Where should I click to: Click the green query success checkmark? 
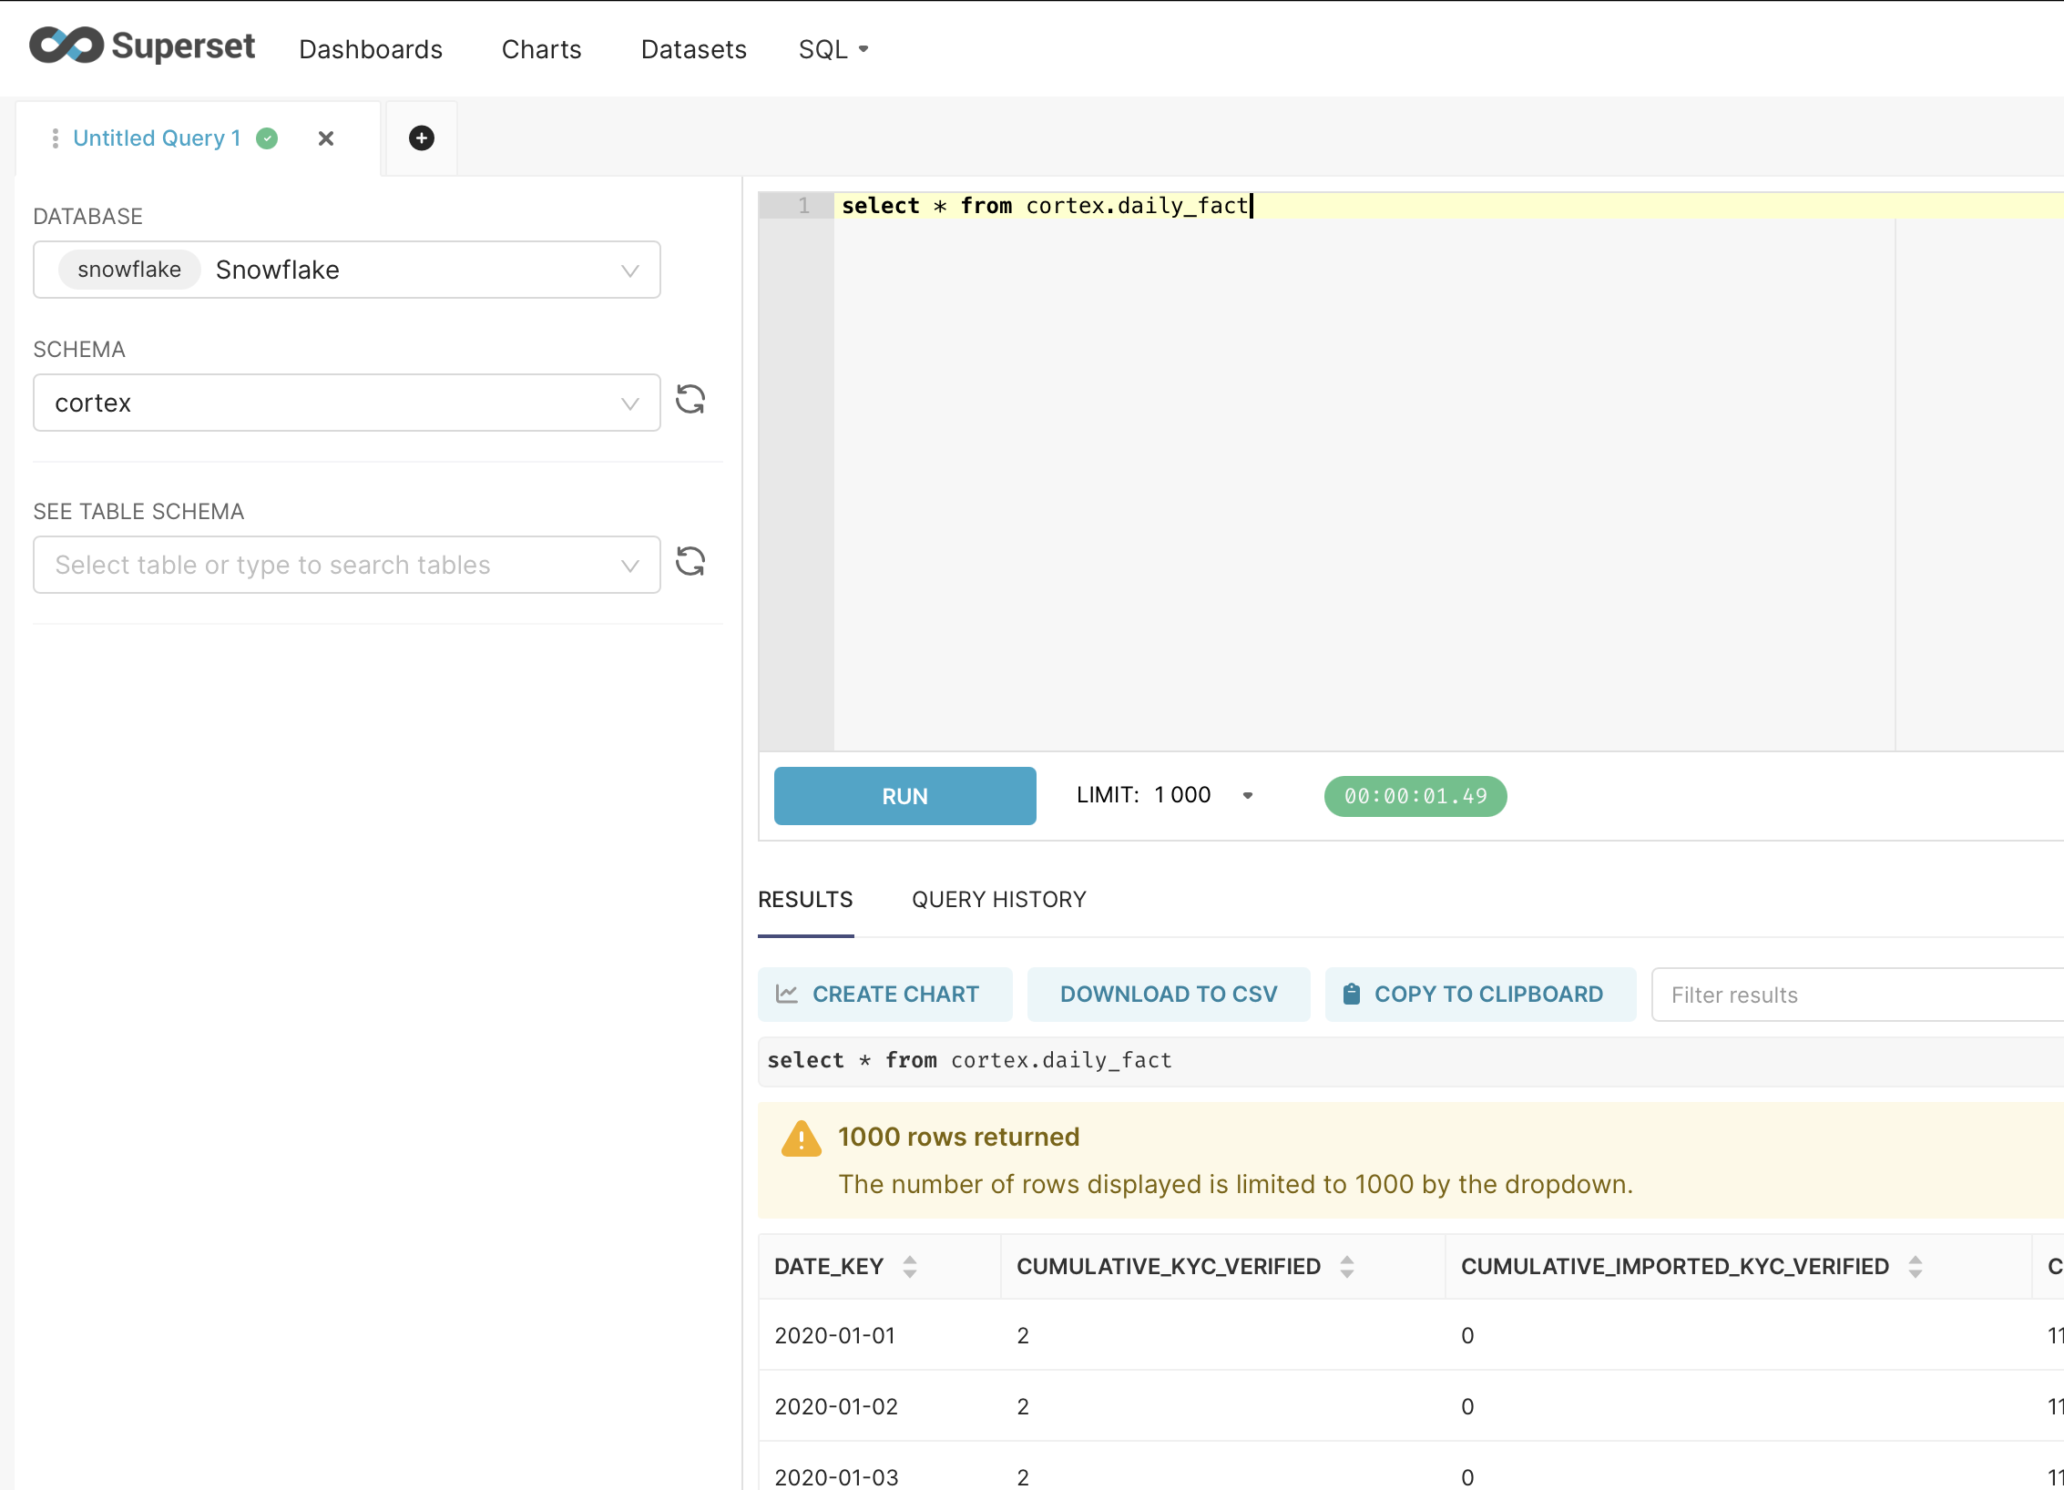click(x=267, y=138)
